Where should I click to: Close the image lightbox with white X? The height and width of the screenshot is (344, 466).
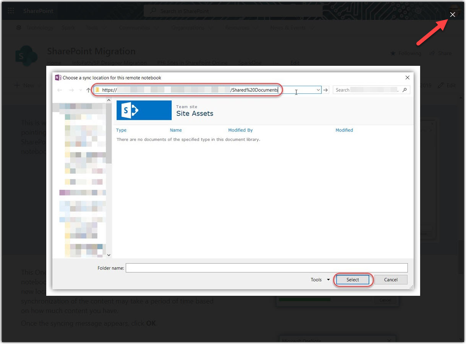[x=453, y=15]
